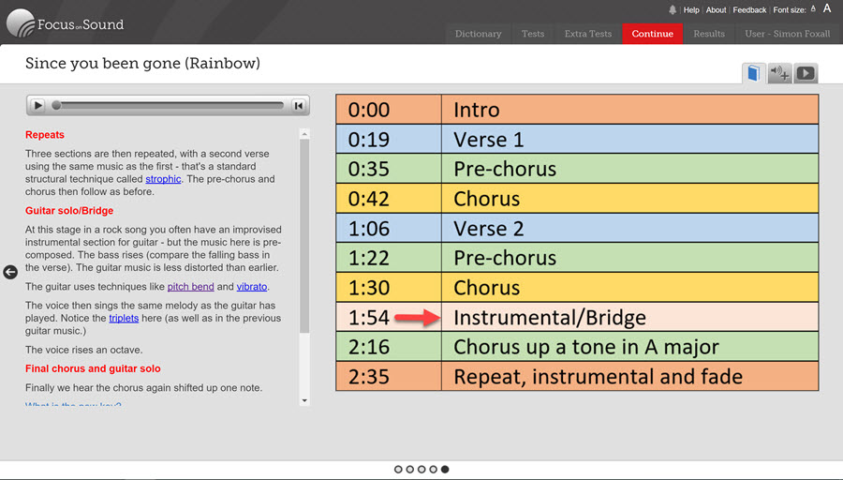Select second page indicator dot

coord(409,470)
